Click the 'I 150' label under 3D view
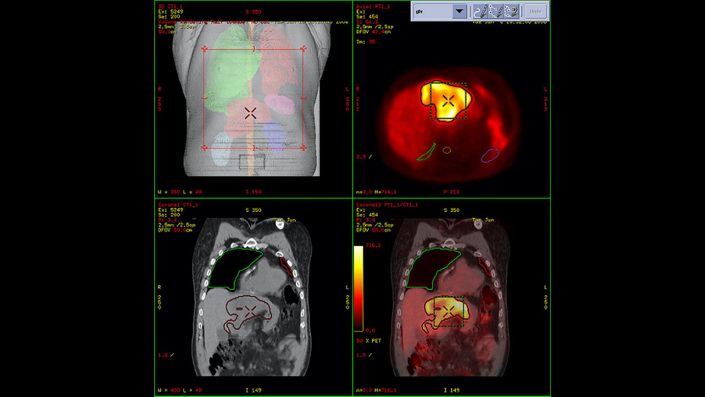The image size is (705, 397). [x=253, y=192]
